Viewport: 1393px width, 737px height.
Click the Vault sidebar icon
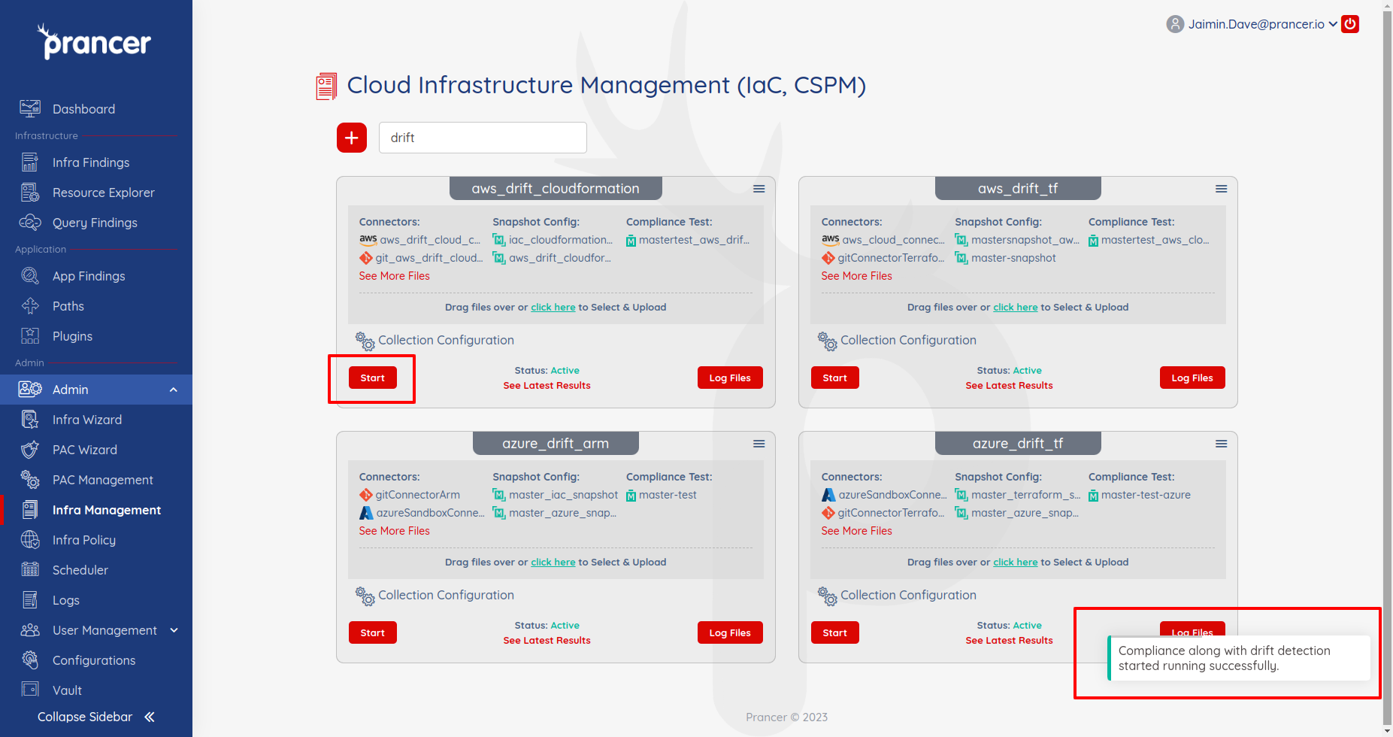pyautogui.click(x=30, y=690)
